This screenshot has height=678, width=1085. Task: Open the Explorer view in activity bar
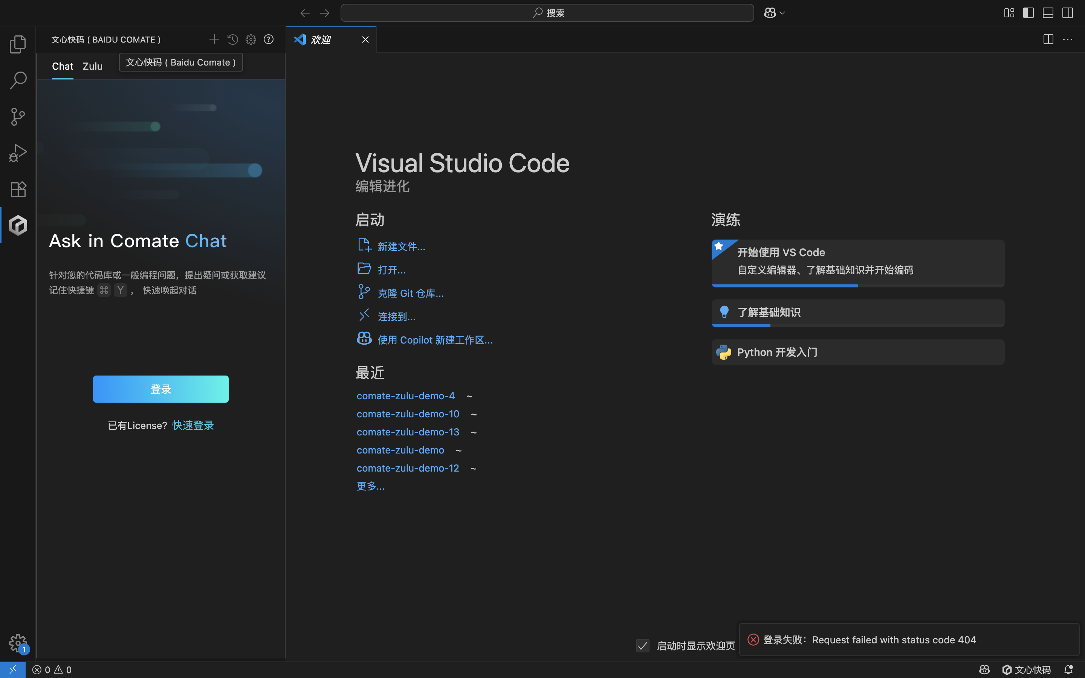(x=18, y=44)
